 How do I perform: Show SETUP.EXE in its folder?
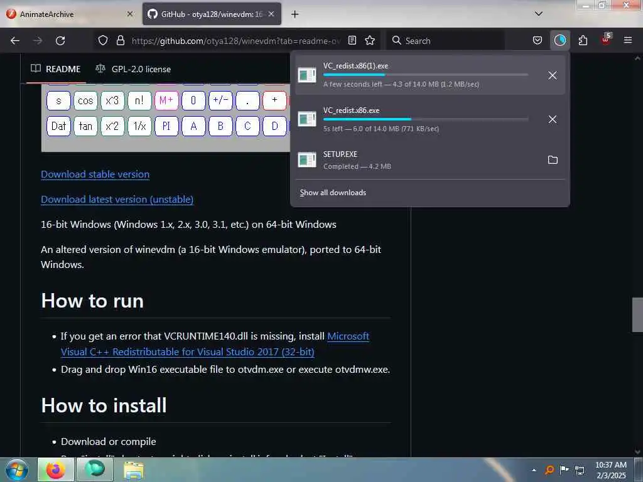(x=553, y=160)
